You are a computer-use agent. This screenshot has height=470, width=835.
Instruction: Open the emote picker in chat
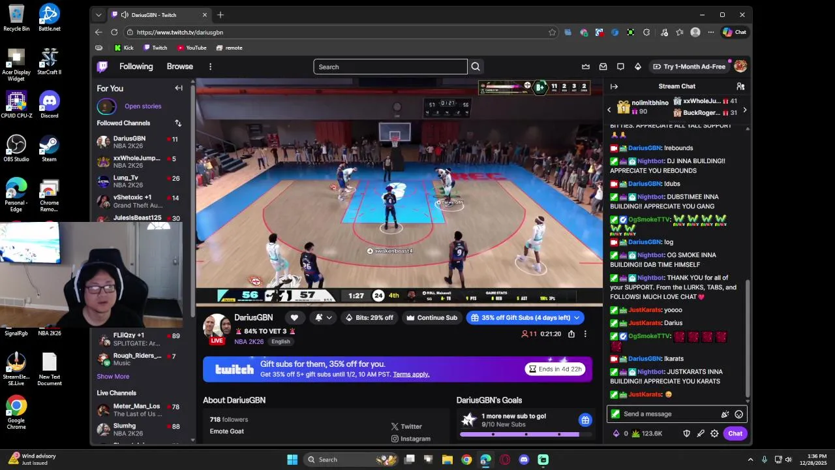click(738, 414)
